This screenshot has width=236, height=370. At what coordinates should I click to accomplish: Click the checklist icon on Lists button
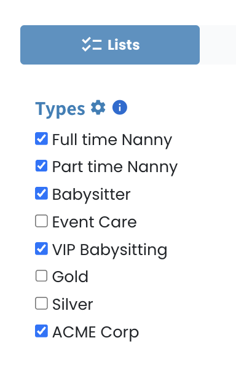click(x=92, y=45)
